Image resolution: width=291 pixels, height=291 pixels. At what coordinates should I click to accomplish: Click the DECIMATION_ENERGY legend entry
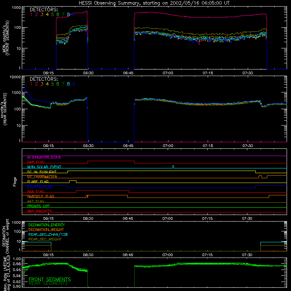pyautogui.click(x=47, y=225)
